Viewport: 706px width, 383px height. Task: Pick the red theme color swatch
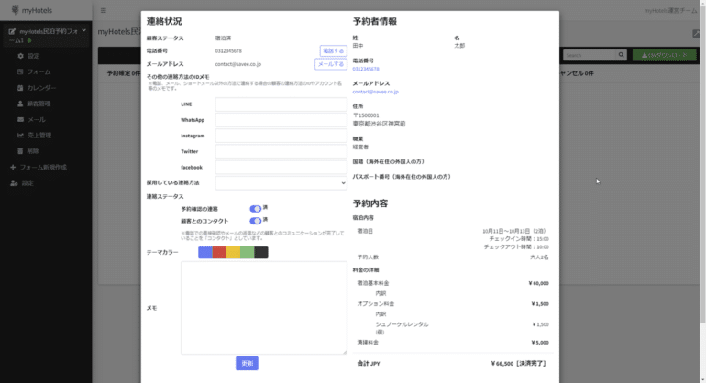[219, 253]
